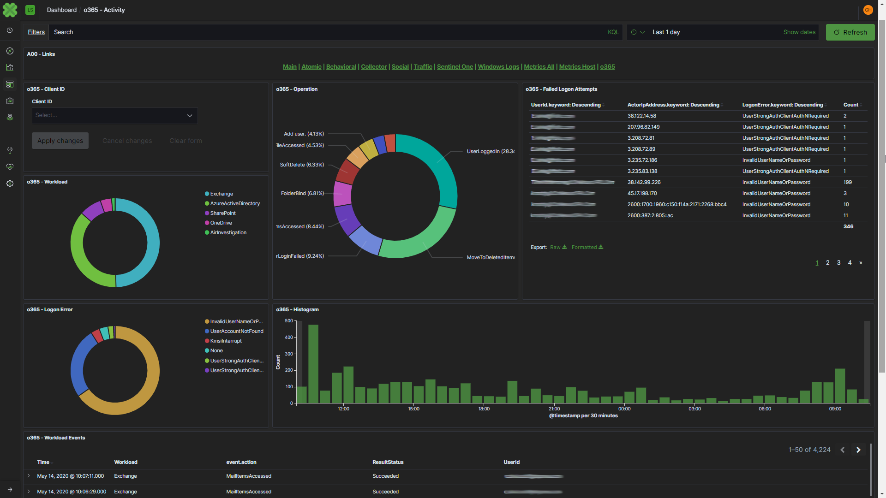Go to page 4 of Failed Logon Attempts

click(850, 263)
